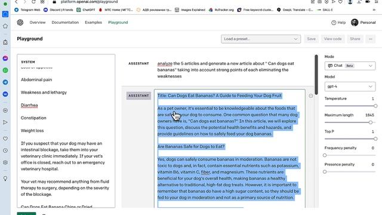Open Telegram in the Opera sidebar
Screen dimensions: 382x215
coord(5,82)
